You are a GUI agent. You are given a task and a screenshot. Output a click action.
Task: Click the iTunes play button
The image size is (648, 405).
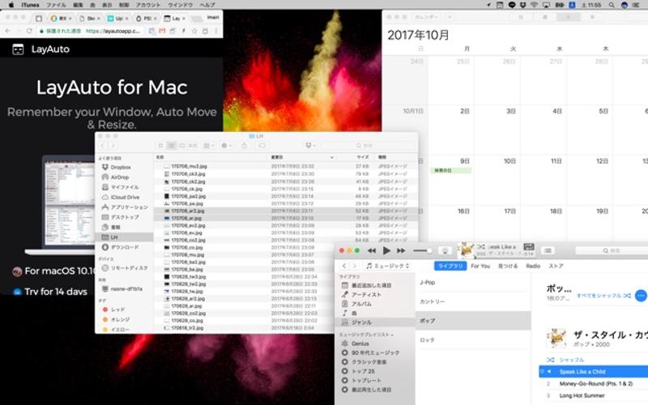pos(386,251)
